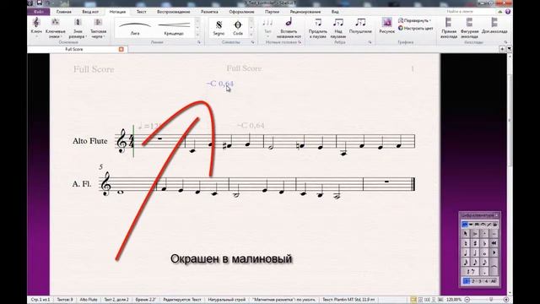Click the accent articulation on keypad
The image size is (540, 304).
click(475, 233)
